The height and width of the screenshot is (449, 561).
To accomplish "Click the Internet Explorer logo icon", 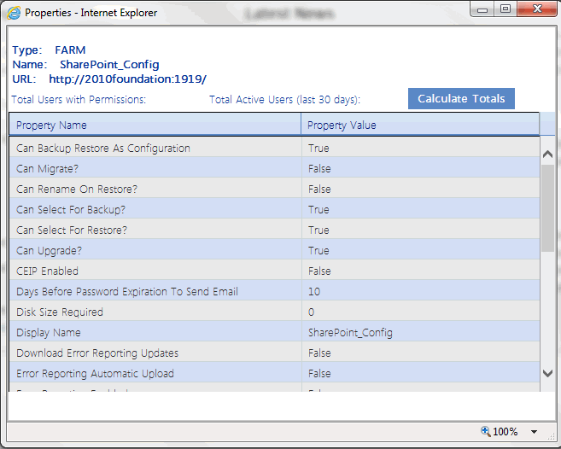I will [15, 13].
